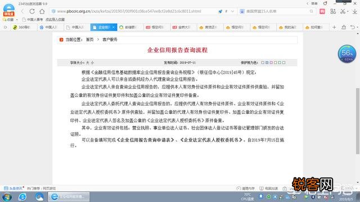The width and height of the screenshot is (360, 202).
Task: Open the Windows Start orb
Action: pyautogui.click(x=7, y=197)
